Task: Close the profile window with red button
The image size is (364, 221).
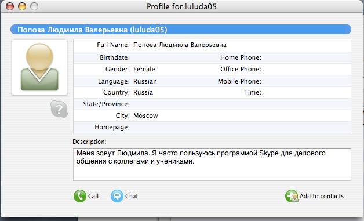Action: coord(10,6)
